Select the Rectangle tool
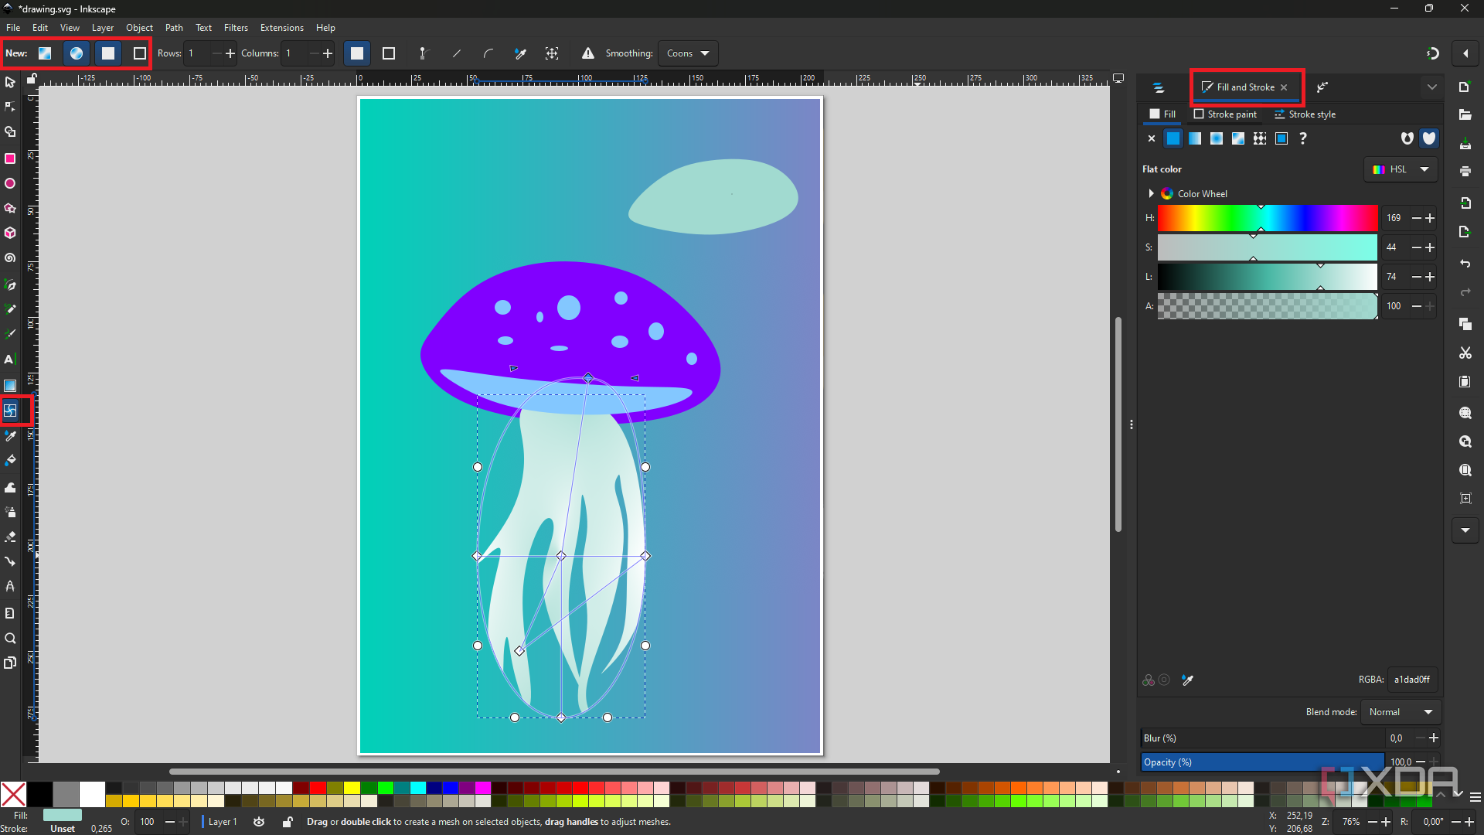 [x=10, y=158]
